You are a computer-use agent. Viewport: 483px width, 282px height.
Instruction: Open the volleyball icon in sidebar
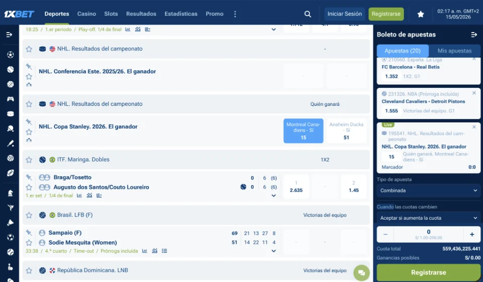pyautogui.click(x=11, y=158)
